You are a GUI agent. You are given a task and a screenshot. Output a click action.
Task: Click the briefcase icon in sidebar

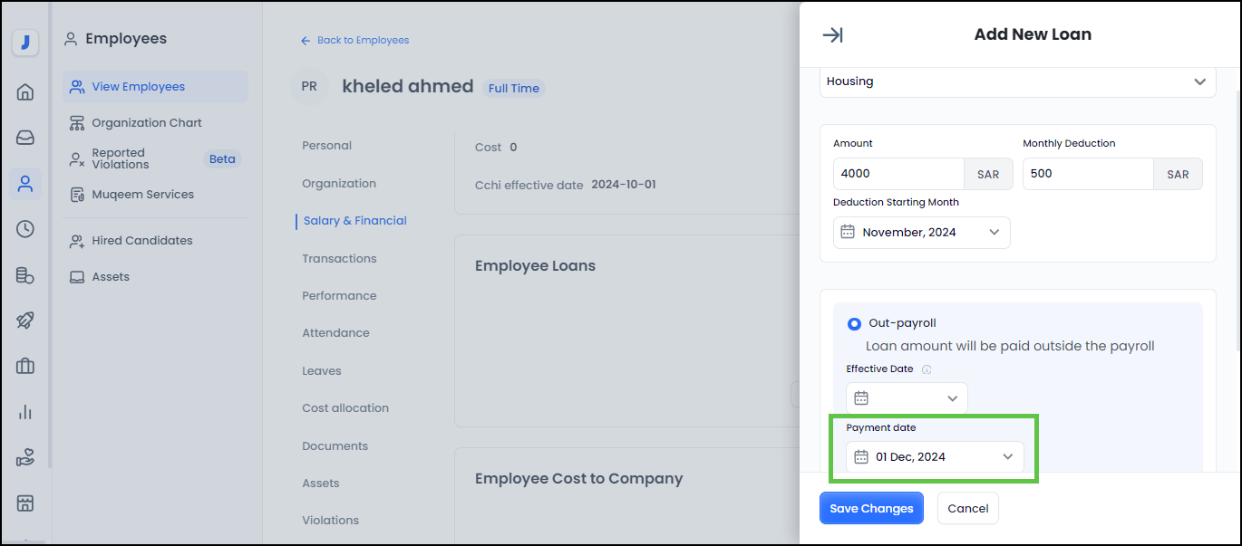pos(25,366)
